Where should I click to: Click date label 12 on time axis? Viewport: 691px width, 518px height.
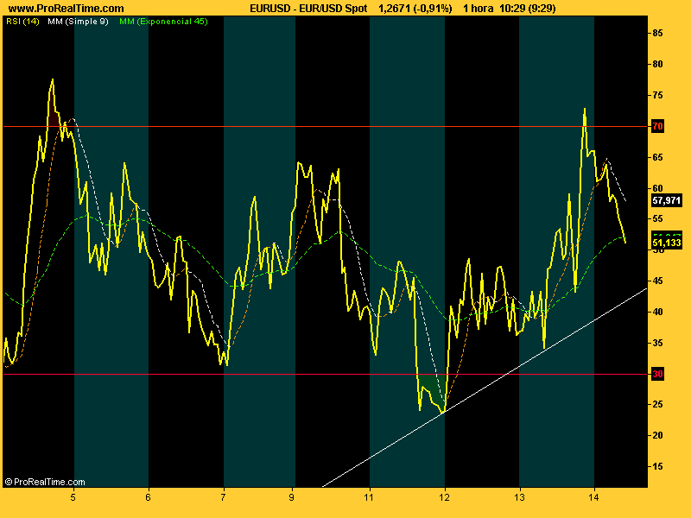click(x=445, y=498)
